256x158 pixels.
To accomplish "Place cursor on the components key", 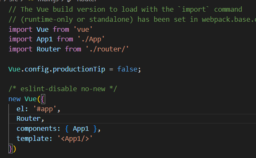I will click(36, 129).
